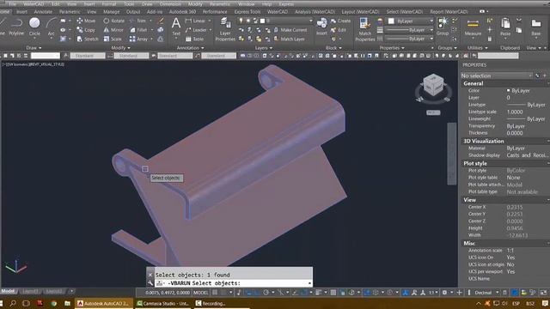
Task: Select the Arc draw tool
Action: pos(52,27)
